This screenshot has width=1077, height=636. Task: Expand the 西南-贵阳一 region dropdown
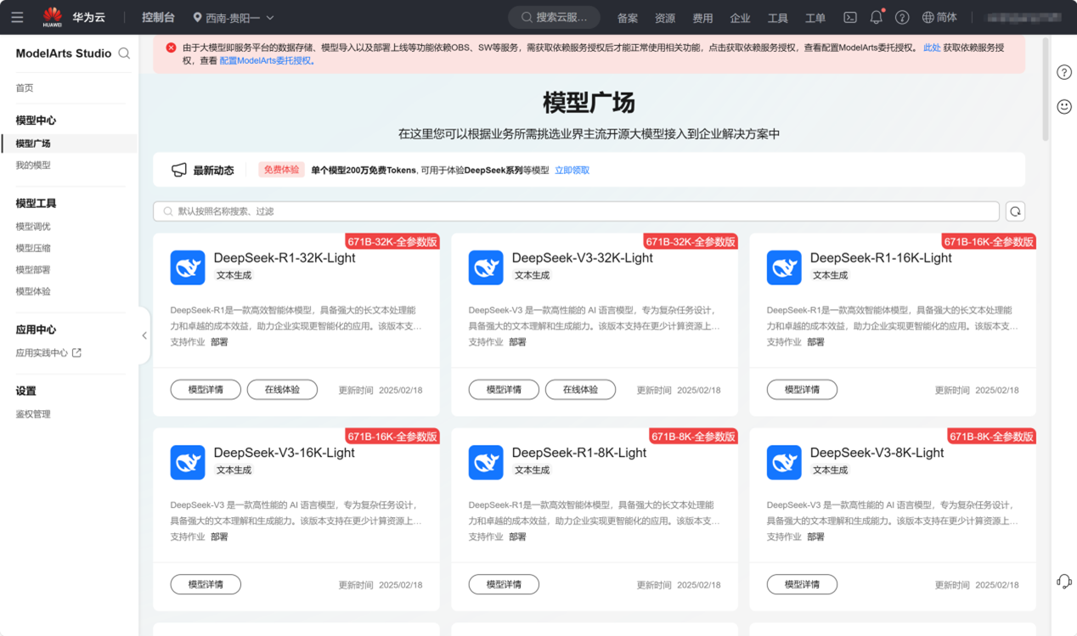234,17
